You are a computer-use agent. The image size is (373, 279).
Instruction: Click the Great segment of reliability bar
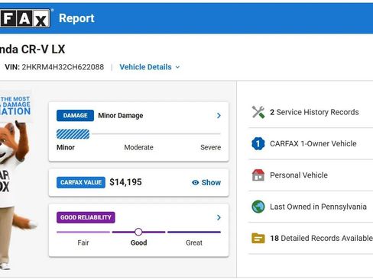pos(194,232)
